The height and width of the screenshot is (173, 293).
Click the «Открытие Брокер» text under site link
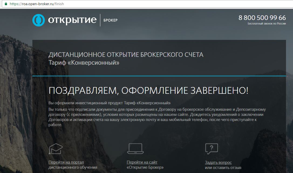pos(145,167)
